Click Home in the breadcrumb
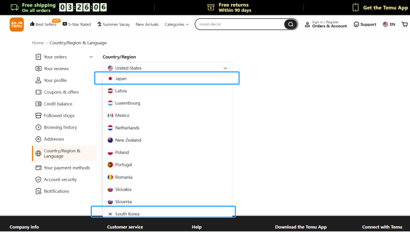This screenshot has width=410, height=232. tap(38, 43)
